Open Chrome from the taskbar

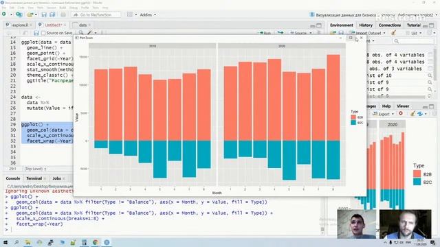[96, 242]
